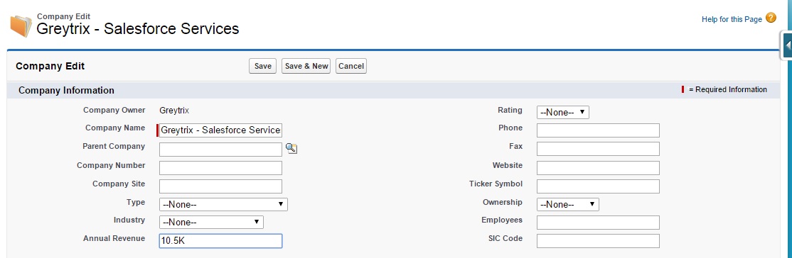Viewport: 792px width, 258px height.
Task: Click the Company Number input field
Action: (220, 168)
